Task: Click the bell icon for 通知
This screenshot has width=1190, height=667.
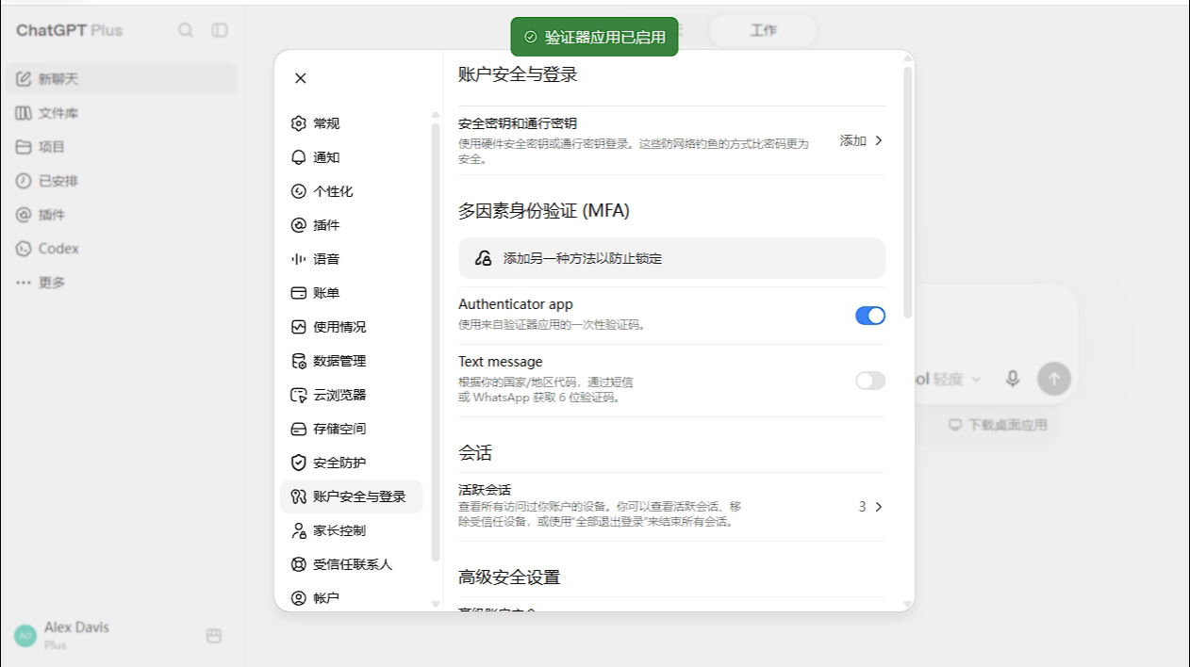Action: 299,157
